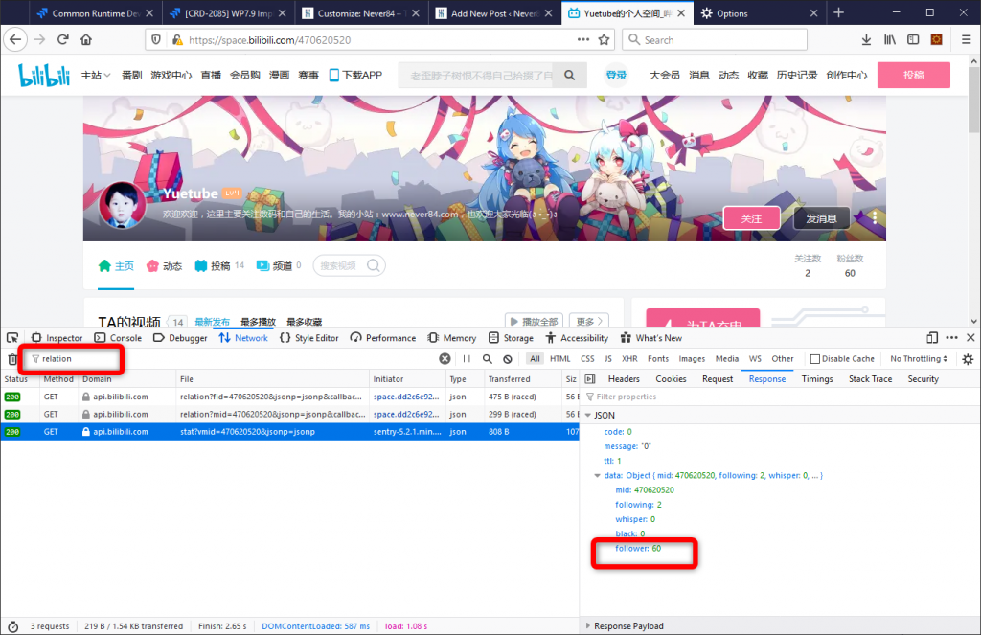The image size is (981, 635).
Task: Click the network settings gear icon
Action: coord(968,359)
